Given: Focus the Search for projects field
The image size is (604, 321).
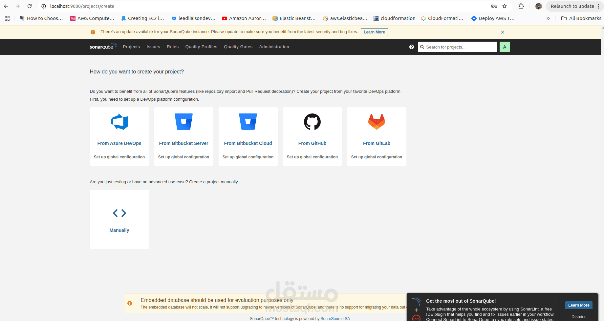Looking at the screenshot, I should pyautogui.click(x=458, y=47).
